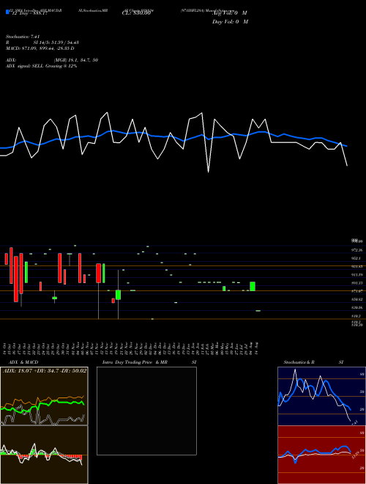The width and height of the screenshot is (366, 484).
Task: Select the "SI 14/3: 51.59 / 54.43" readout
Action: tap(56, 43)
